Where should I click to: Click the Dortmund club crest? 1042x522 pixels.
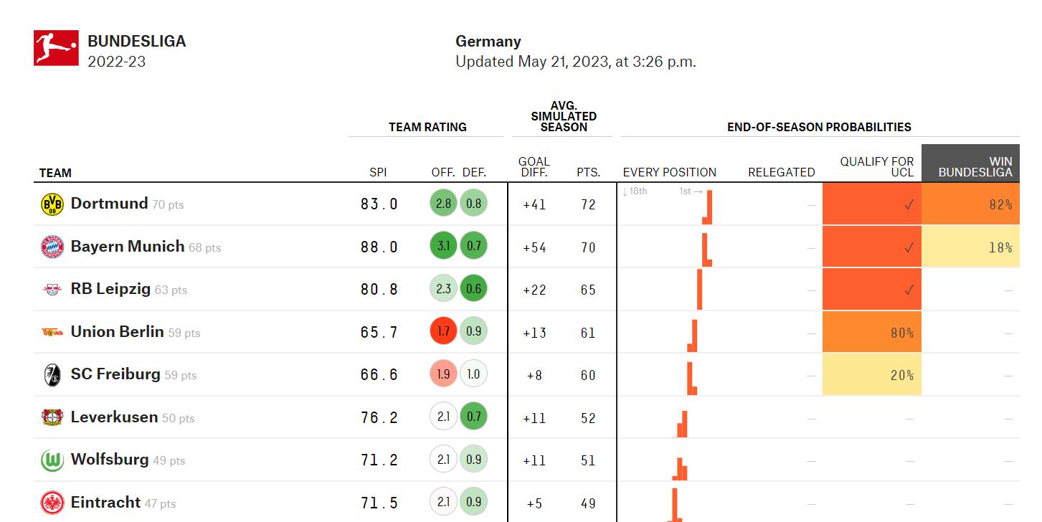point(52,204)
